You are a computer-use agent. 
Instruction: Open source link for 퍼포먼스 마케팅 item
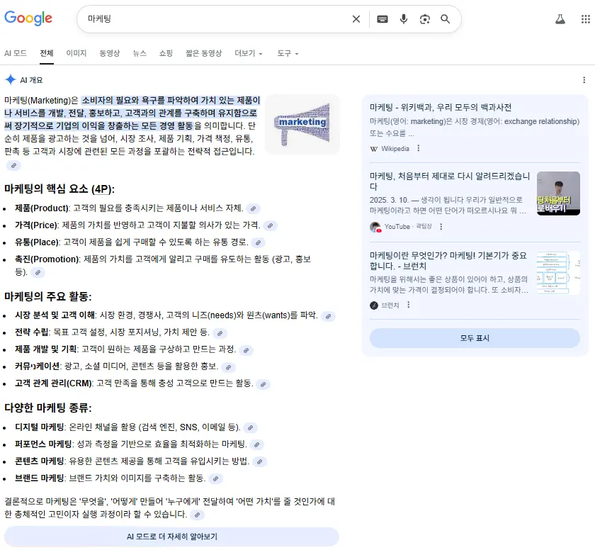[257, 444]
